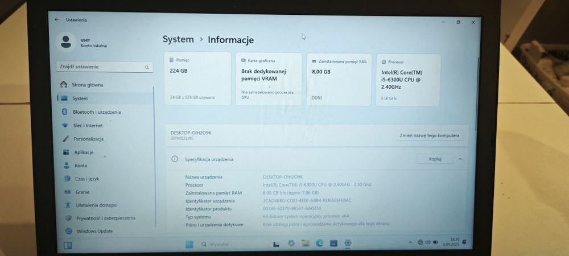The height and width of the screenshot is (256, 569).
Task: Open File Explorer from taskbar
Action: tap(305, 243)
